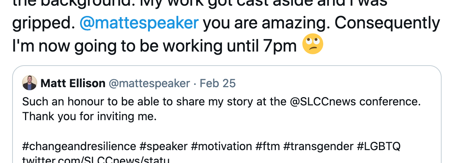The width and height of the screenshot is (453, 163).
Task: Open the #changeandresilience hashtag
Action: click(x=79, y=146)
